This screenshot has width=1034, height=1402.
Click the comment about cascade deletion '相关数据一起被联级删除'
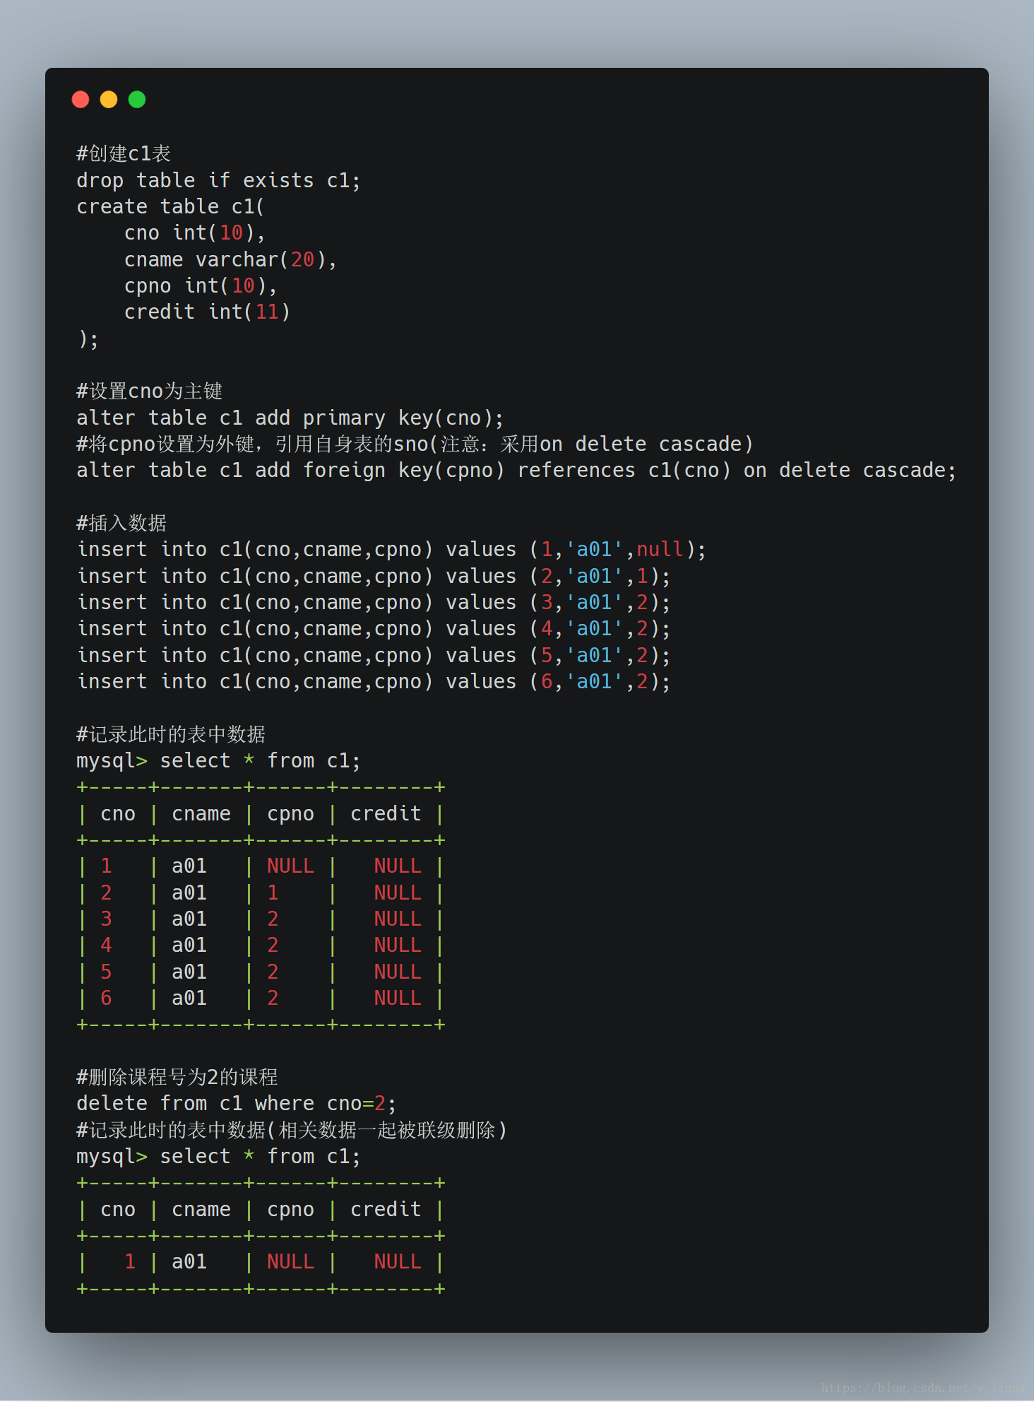292,1130
